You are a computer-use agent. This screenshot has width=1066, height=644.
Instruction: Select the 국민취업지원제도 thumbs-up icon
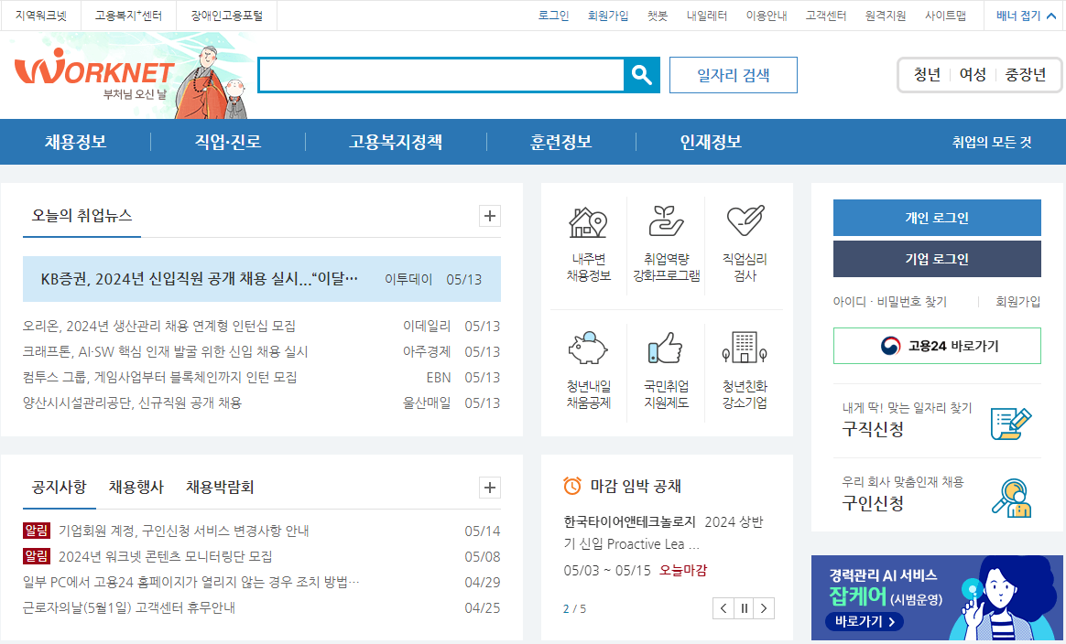click(667, 348)
